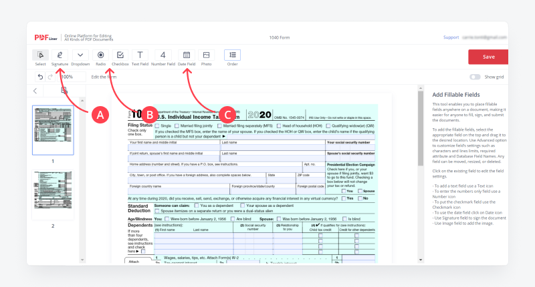
Task: Check the Presidential Election Campaign Spouse box
Action: coord(360,191)
